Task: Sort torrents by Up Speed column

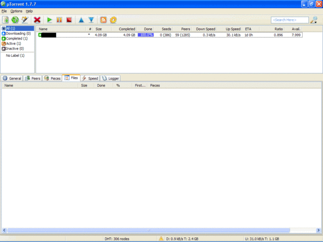Action: (230, 29)
